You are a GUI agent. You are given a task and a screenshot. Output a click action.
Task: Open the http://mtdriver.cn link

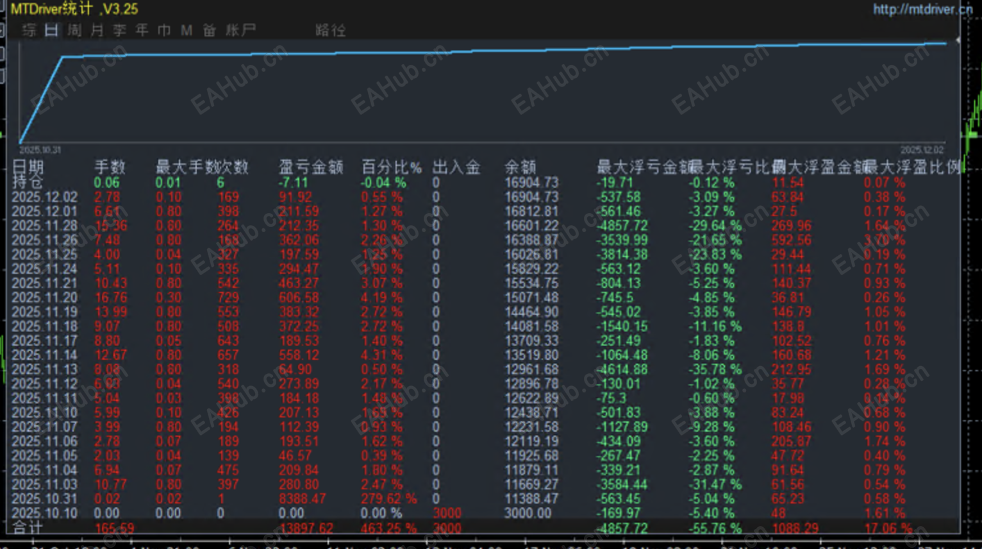coord(922,9)
